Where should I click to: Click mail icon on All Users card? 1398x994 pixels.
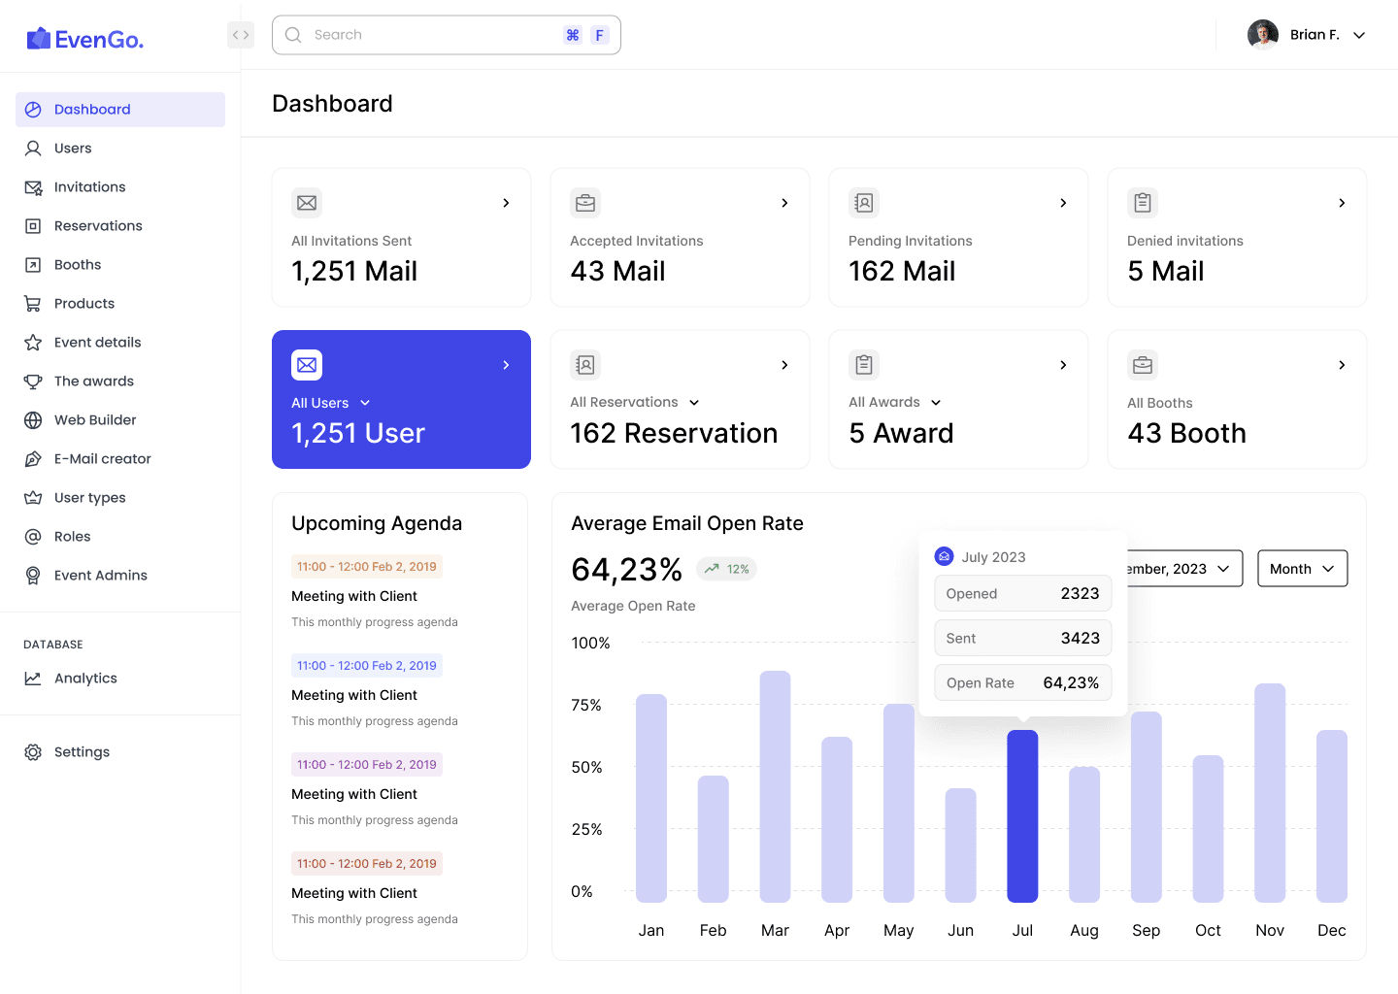(x=307, y=365)
